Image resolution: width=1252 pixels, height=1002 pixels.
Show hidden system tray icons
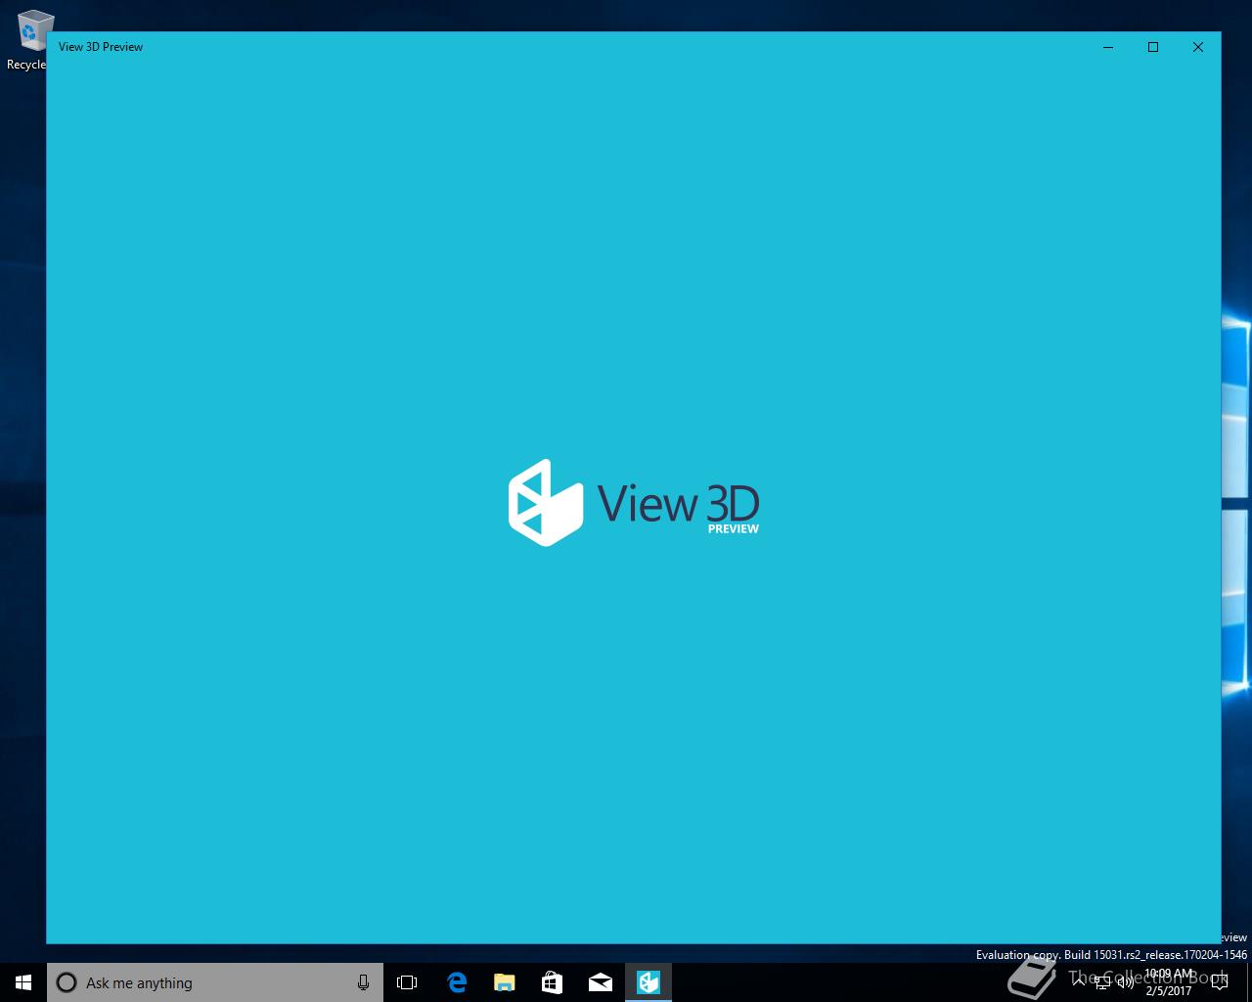coord(1080,982)
